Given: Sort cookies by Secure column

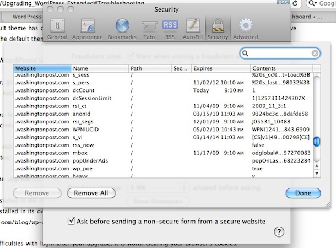Looking at the screenshot, I should (181, 68).
